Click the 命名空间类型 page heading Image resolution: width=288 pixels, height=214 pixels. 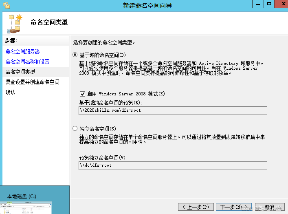click(x=49, y=22)
